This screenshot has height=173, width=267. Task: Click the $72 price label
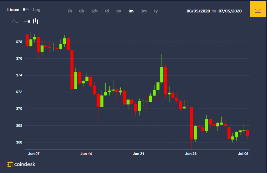tap(19, 92)
